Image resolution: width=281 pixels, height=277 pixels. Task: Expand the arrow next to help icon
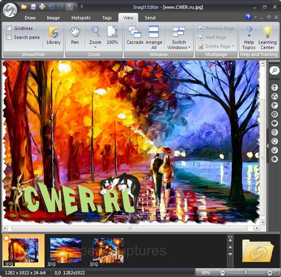click(x=255, y=17)
